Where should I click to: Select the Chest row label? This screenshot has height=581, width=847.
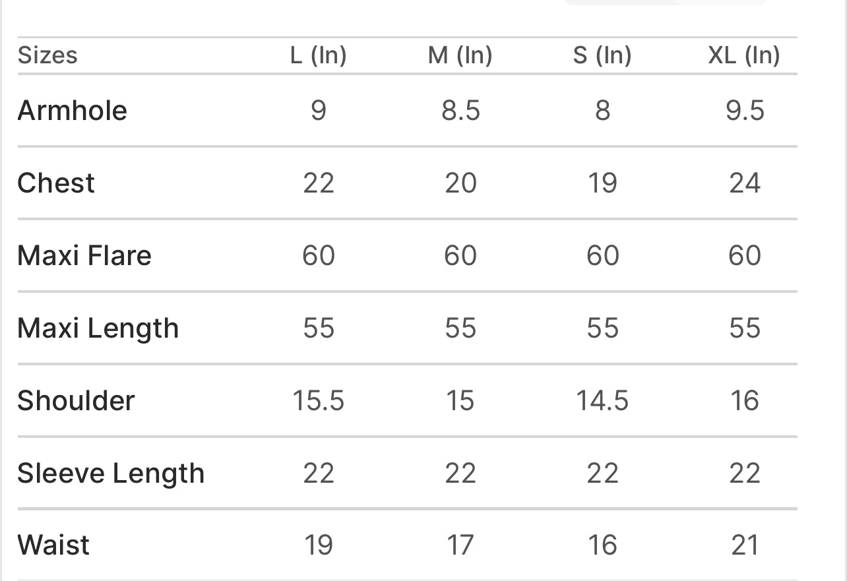pyautogui.click(x=56, y=183)
